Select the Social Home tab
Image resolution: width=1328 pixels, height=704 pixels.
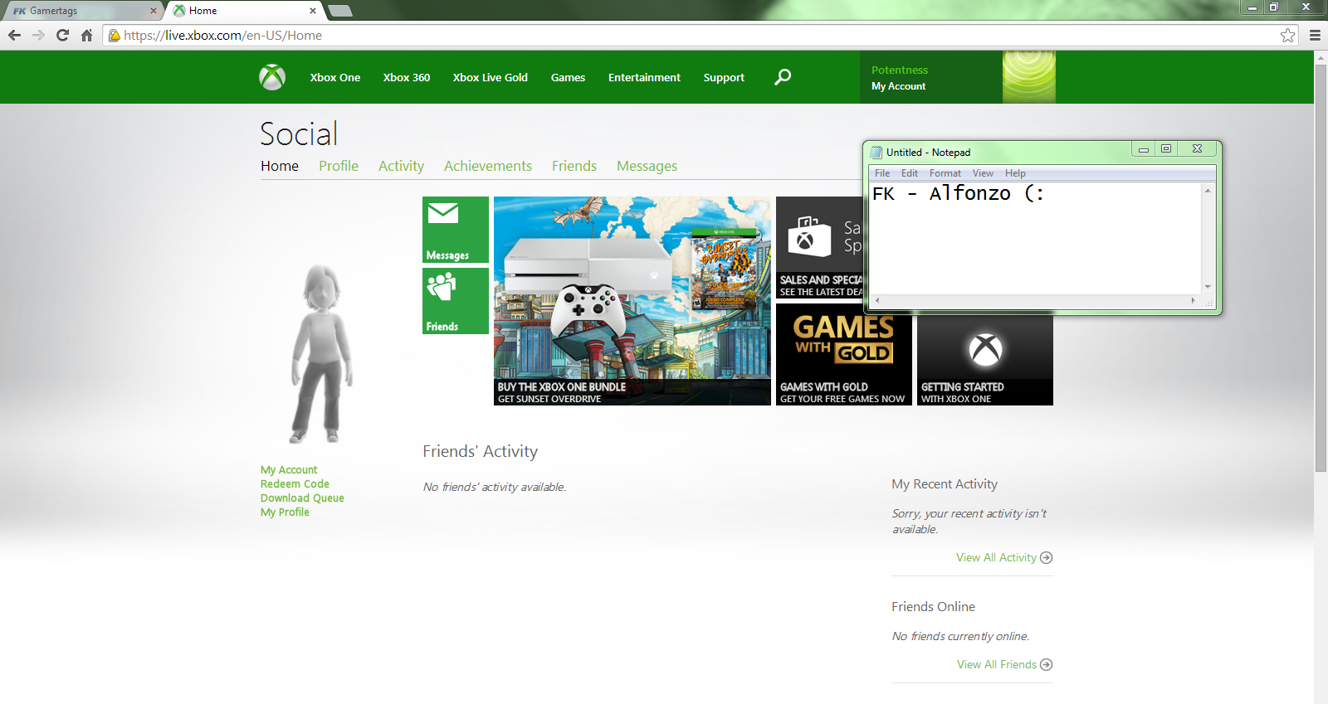click(280, 166)
